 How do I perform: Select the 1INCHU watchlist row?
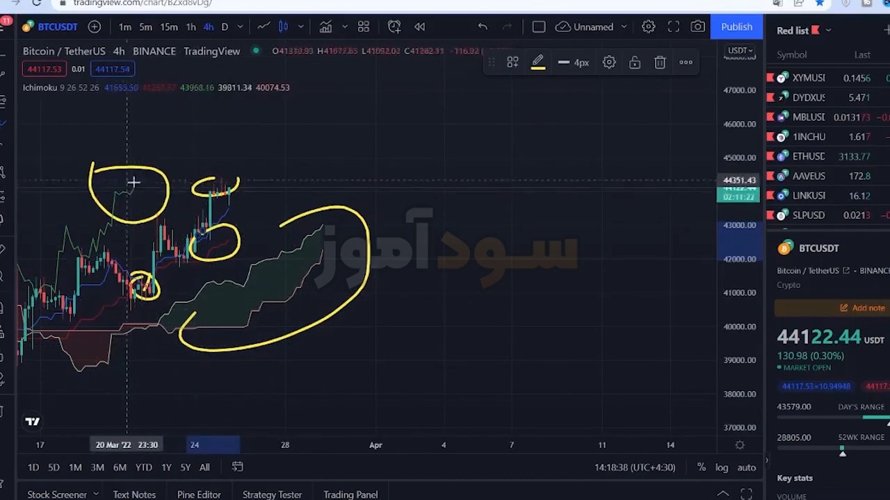coord(828,137)
